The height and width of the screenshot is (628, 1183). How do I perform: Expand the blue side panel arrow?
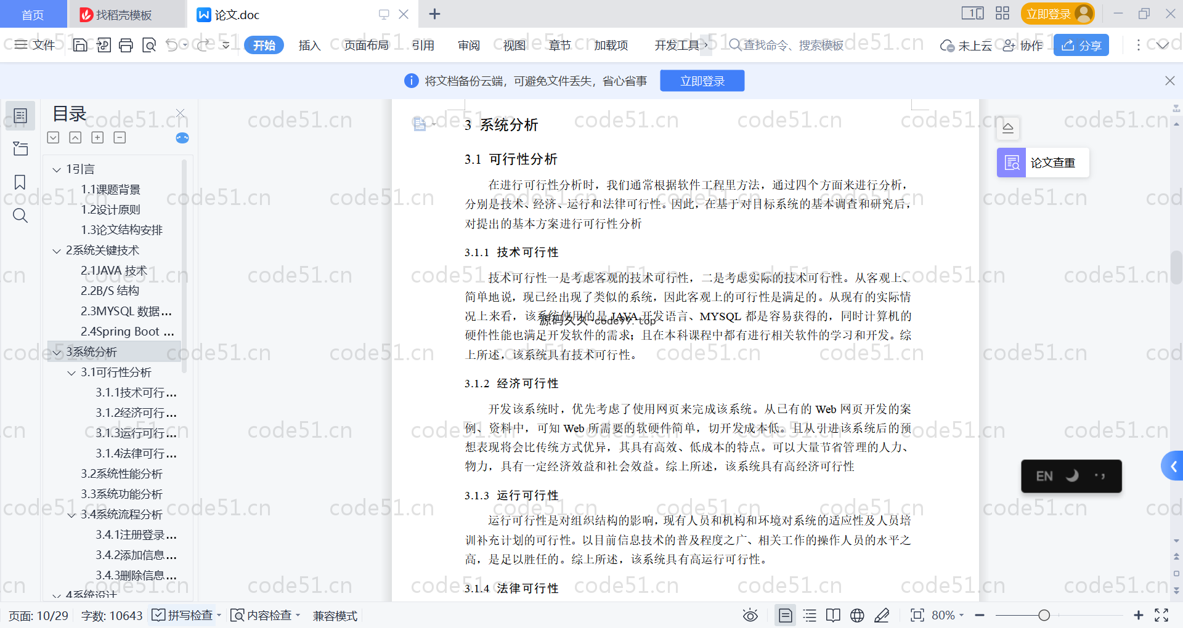click(x=1173, y=467)
